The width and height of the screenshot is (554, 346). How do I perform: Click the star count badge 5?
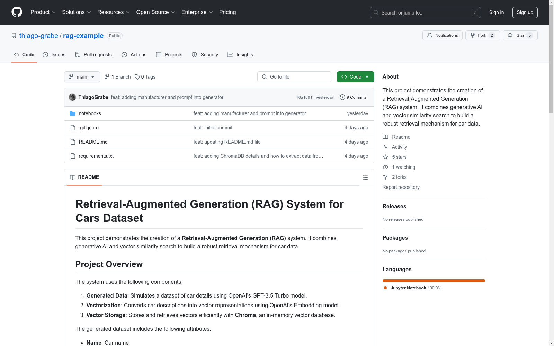(x=529, y=35)
